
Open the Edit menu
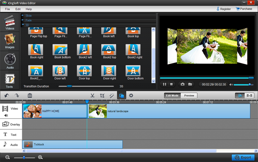click(18, 9)
